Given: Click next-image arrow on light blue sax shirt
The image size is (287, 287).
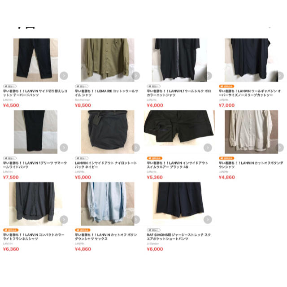Looking at the screenshot, I should coord(136,219).
